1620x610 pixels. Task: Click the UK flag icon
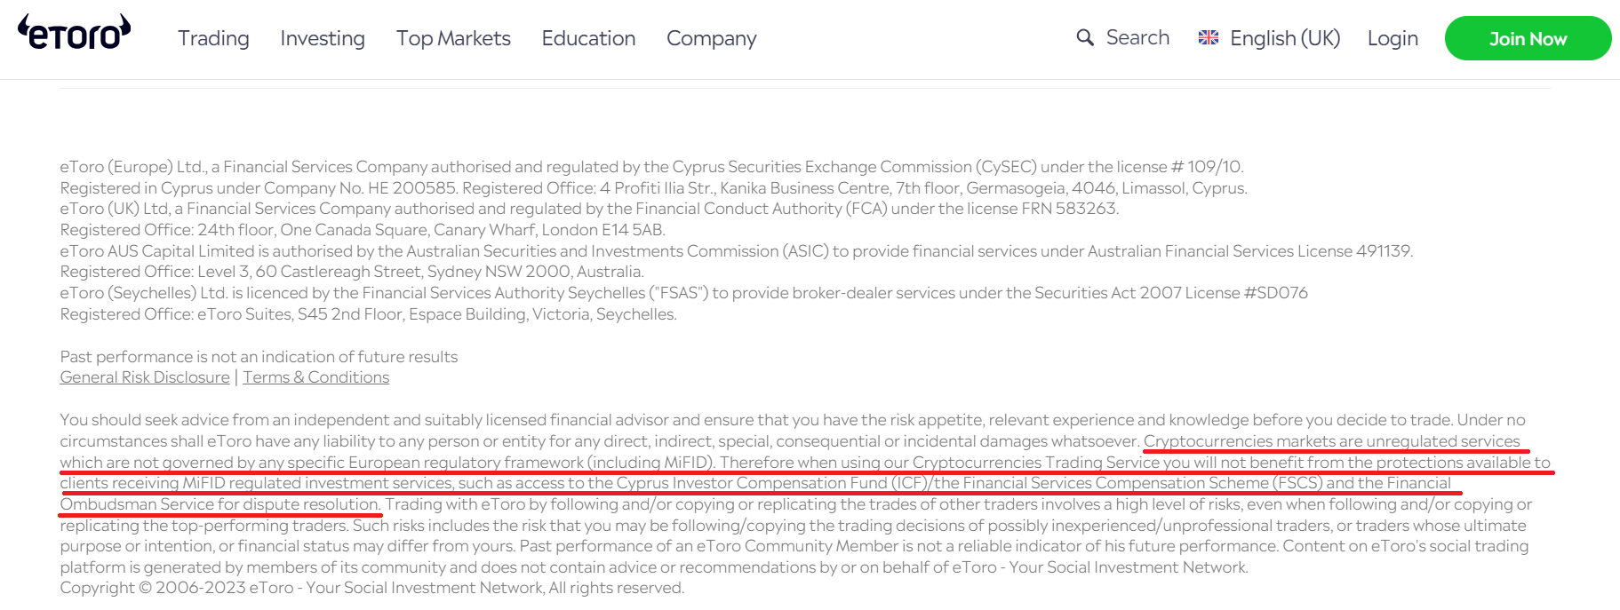(x=1209, y=37)
